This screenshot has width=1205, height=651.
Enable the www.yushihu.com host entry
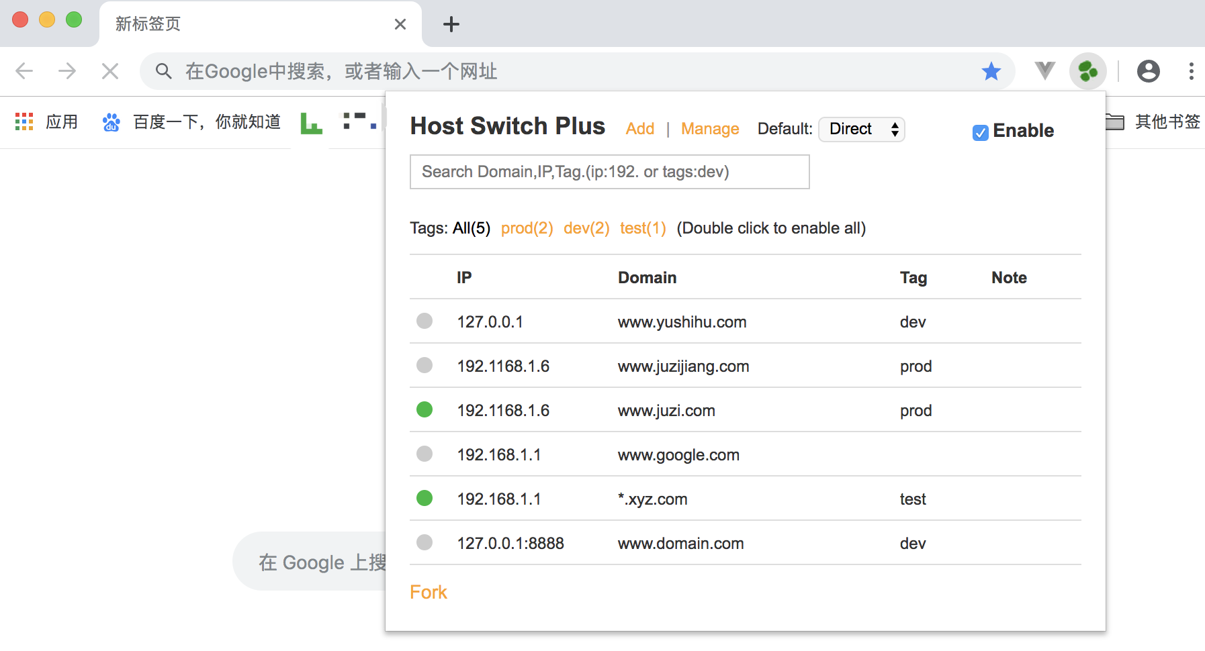425,321
